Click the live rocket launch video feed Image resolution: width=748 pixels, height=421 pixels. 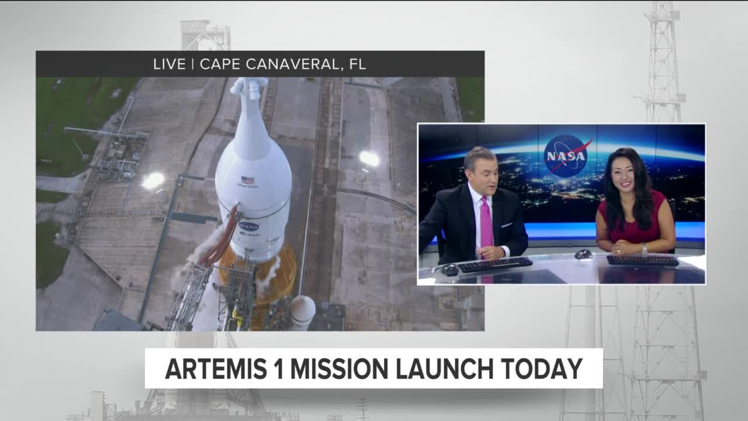pyautogui.click(x=260, y=204)
